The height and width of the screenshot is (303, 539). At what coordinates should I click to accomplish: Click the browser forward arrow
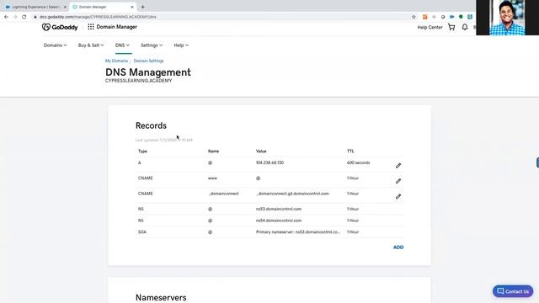coord(15,17)
